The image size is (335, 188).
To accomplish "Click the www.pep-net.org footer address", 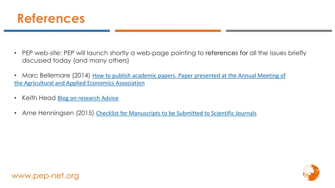I will pyautogui.click(x=45, y=176).
